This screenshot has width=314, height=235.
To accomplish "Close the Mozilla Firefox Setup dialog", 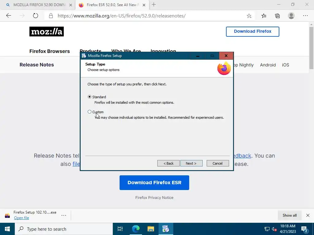I will coord(226,56).
